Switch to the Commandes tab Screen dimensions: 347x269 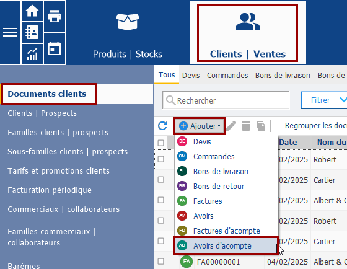227,75
